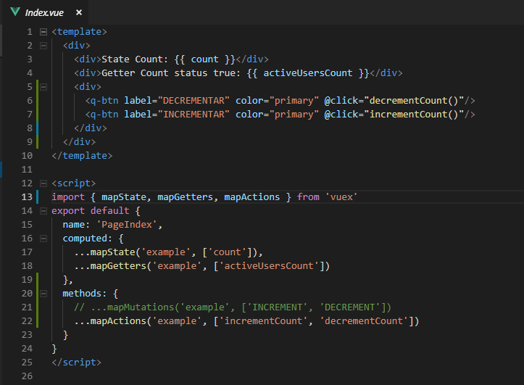Click the Vue logo icon on the Index.vue tab
Screen dimensions: 524x385
(15, 12)
